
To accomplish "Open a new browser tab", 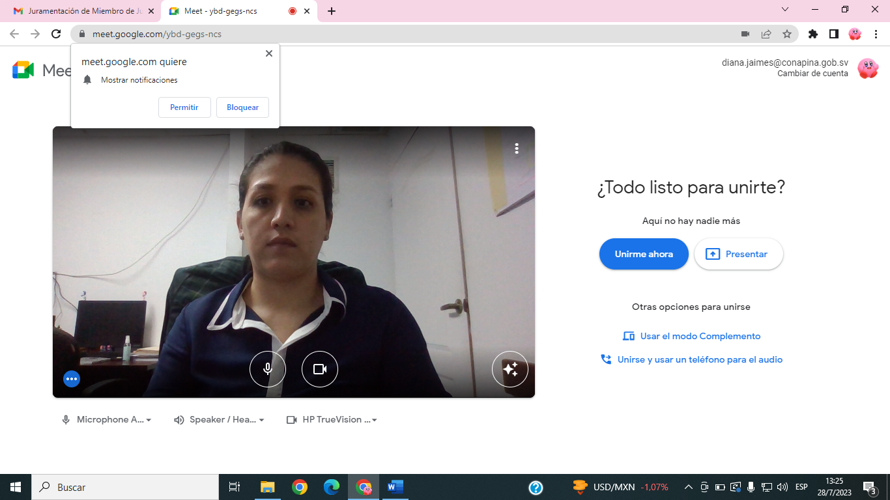I will click(332, 11).
